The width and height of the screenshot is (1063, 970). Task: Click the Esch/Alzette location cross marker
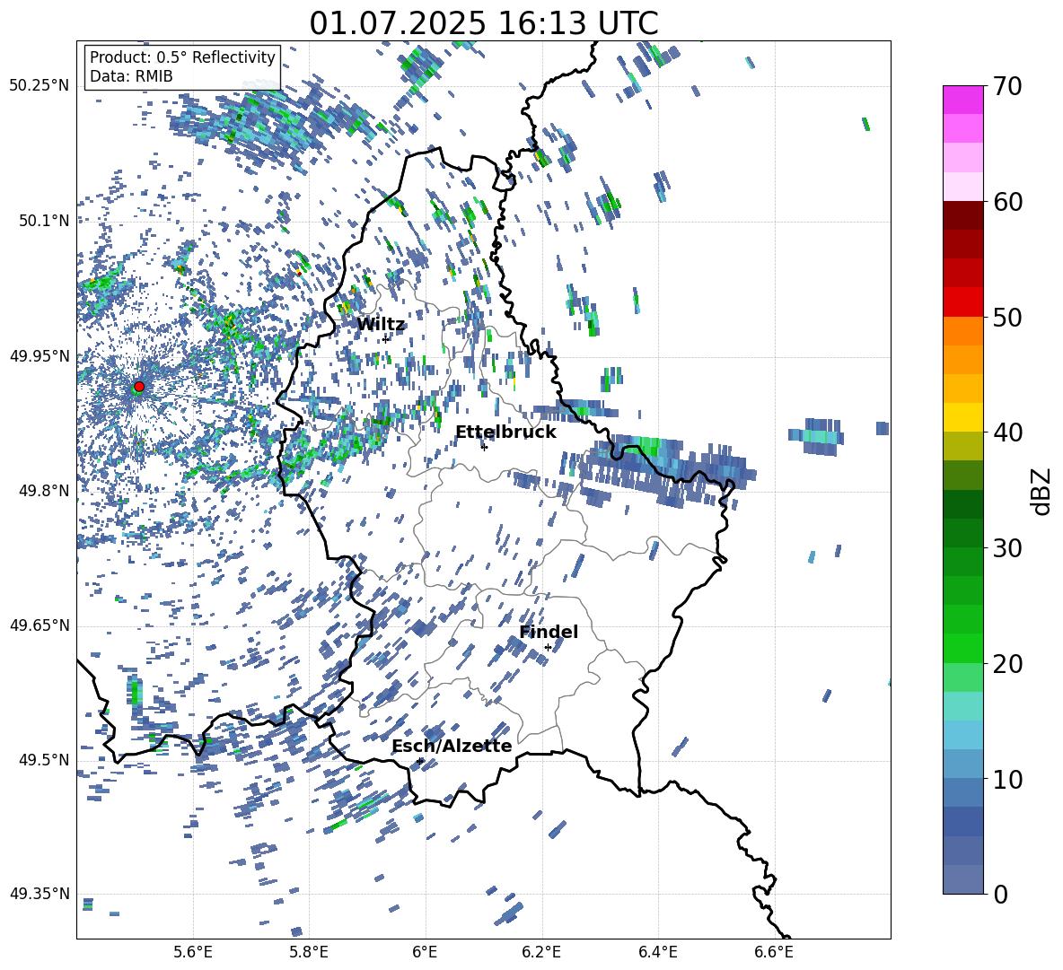[420, 761]
